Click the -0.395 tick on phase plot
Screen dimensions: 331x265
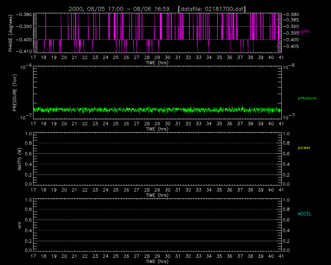click(x=290, y=33)
